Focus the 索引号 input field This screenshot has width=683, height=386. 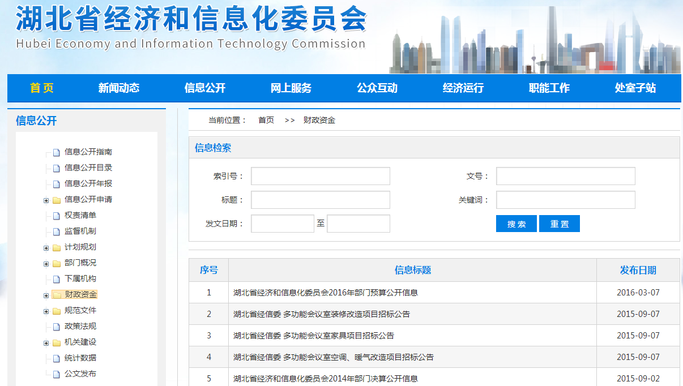click(321, 176)
